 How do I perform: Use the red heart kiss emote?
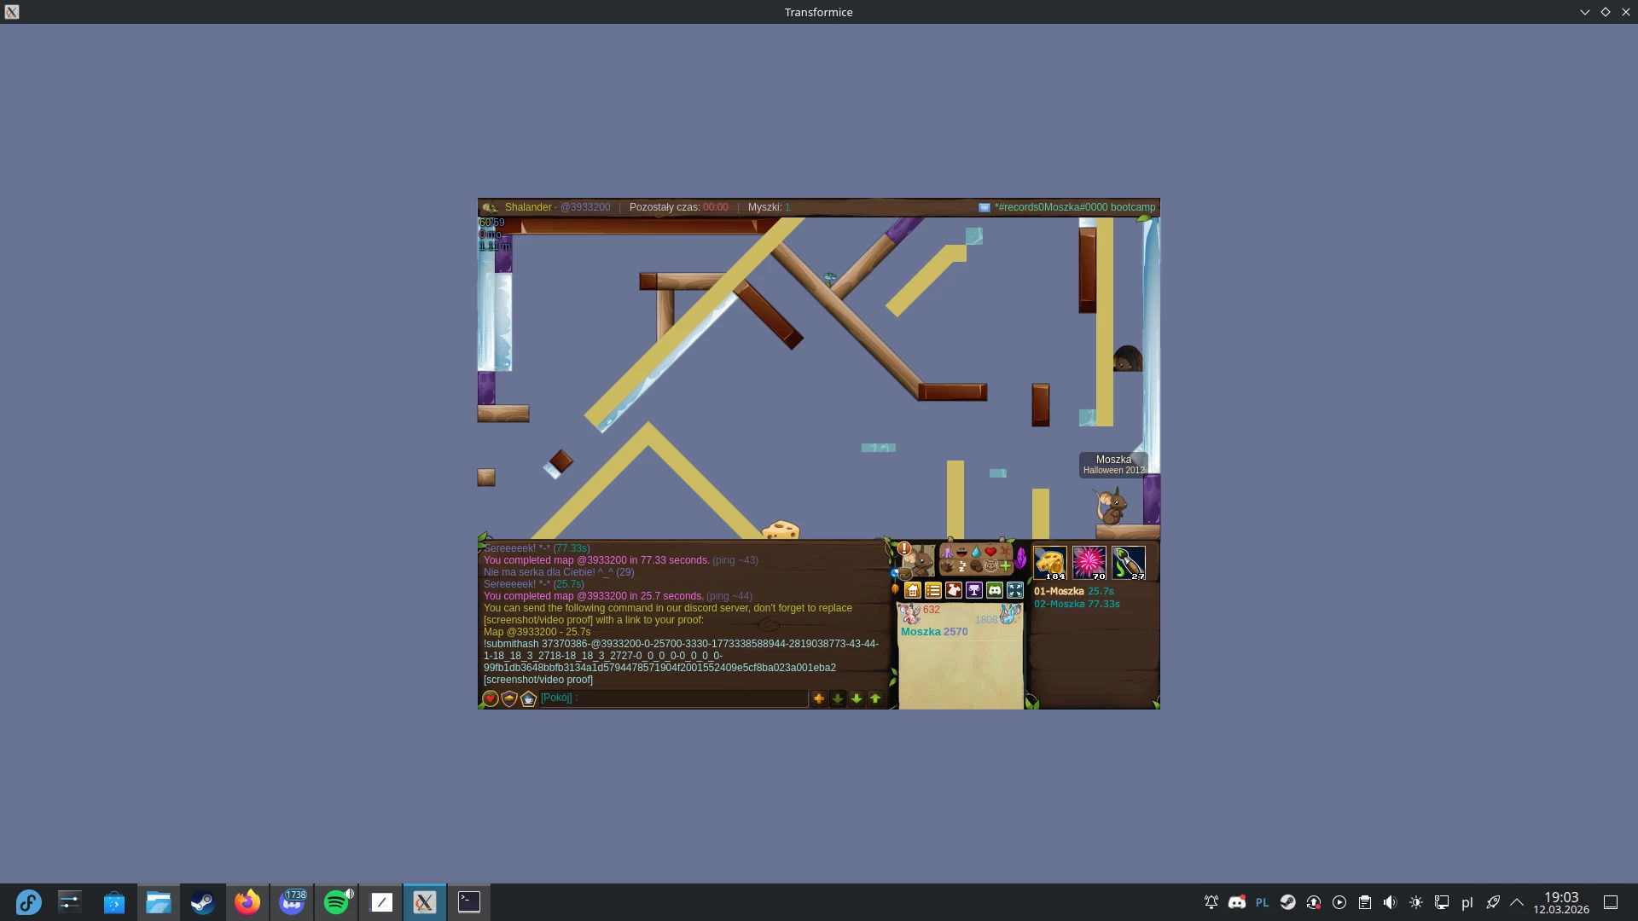(990, 552)
